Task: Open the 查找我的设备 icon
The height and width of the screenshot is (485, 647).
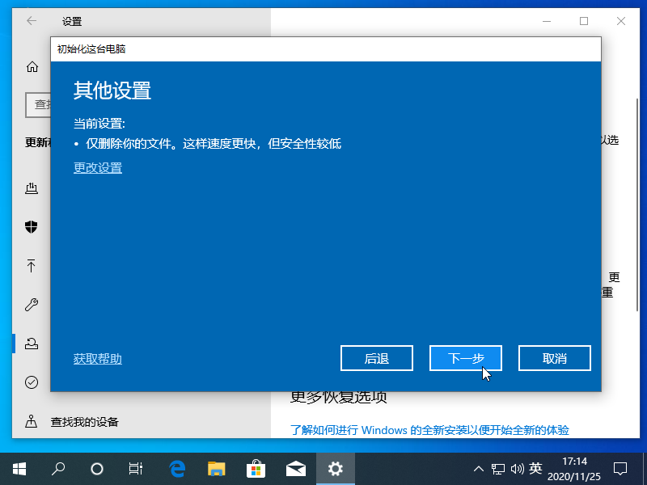Action: 32,421
